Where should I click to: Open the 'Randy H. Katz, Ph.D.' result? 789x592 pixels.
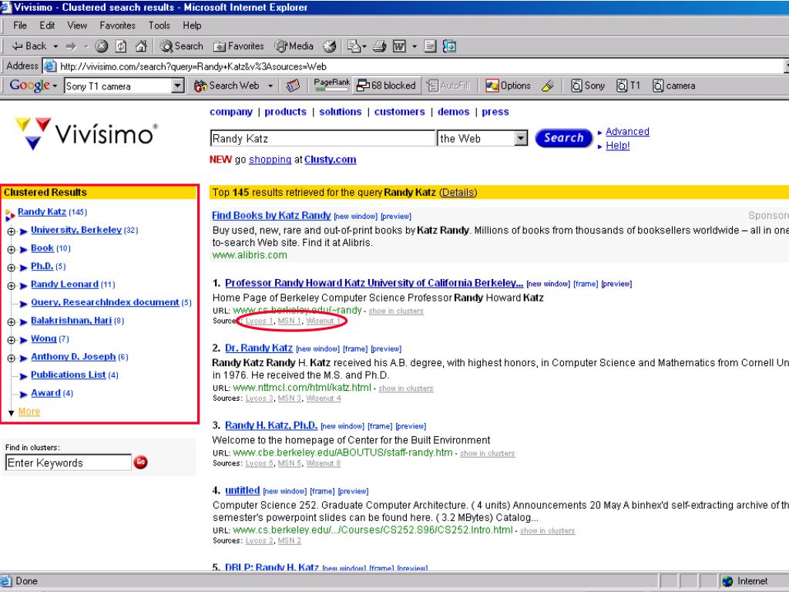(270, 425)
